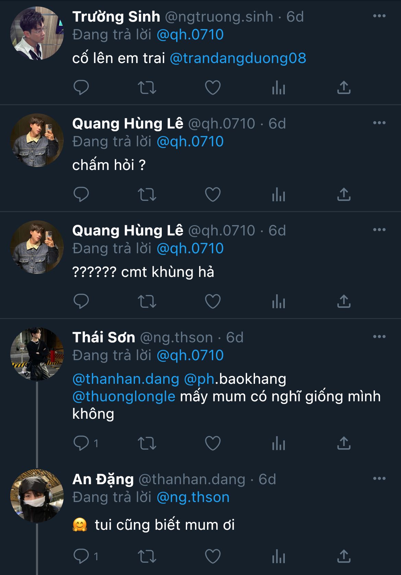Open the @trandangduong08 mention link

[238, 58]
